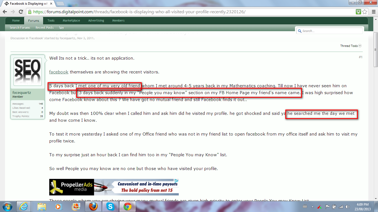378x212 pixels.
Task: Click the Search Forums link
Action: point(20,28)
